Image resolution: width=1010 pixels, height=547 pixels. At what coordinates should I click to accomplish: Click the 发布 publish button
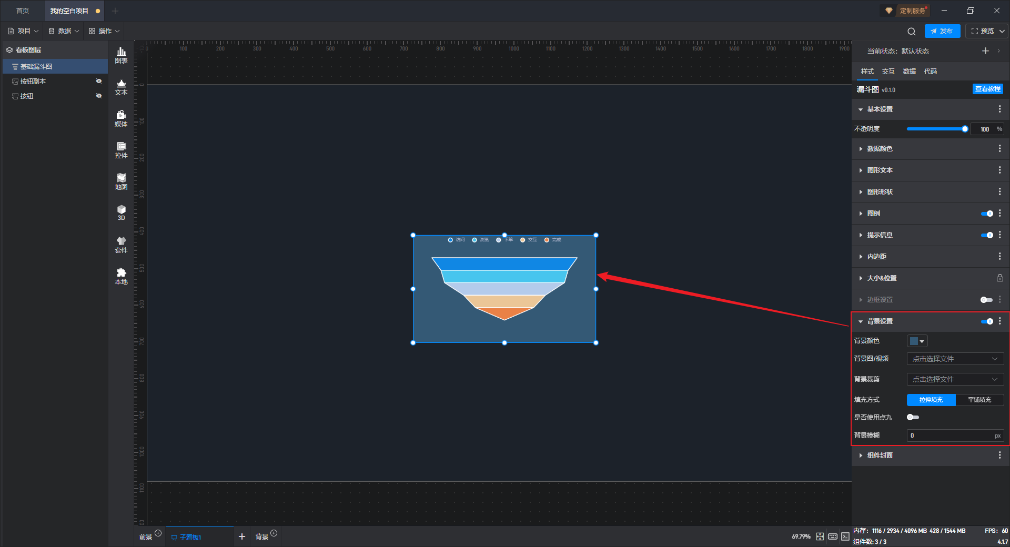[942, 31]
